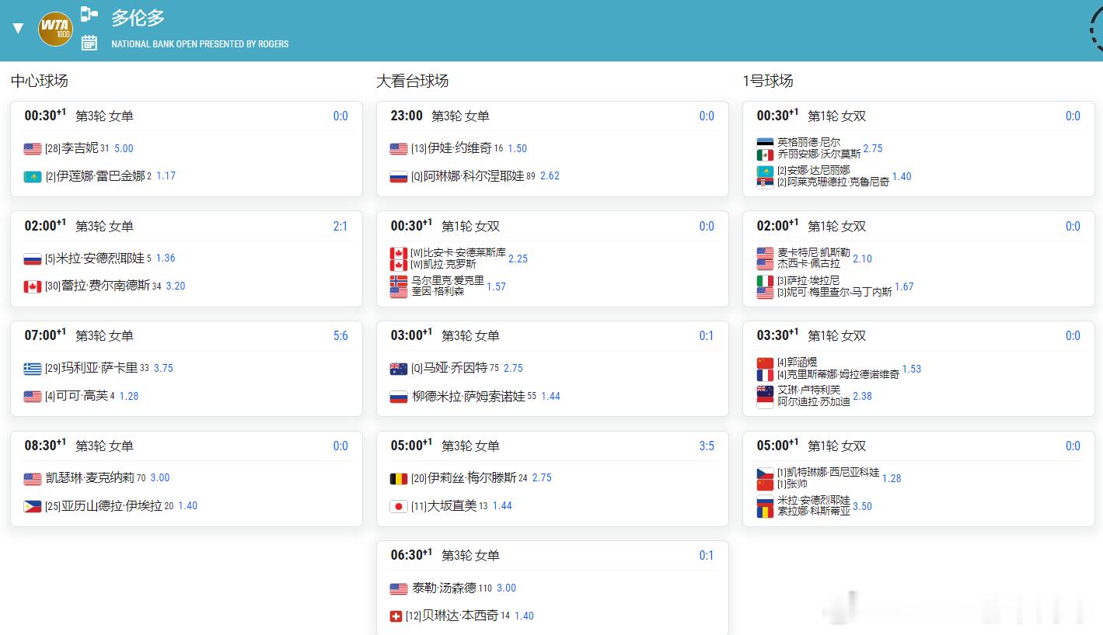The width and height of the screenshot is (1103, 635).
Task: Open the 0:1 score of 乔因特 match
Action: pos(707,335)
